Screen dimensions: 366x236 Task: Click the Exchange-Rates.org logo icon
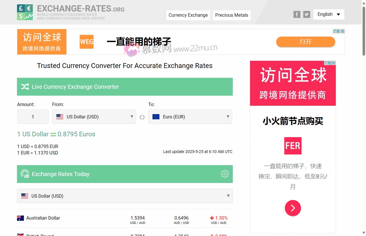click(25, 12)
